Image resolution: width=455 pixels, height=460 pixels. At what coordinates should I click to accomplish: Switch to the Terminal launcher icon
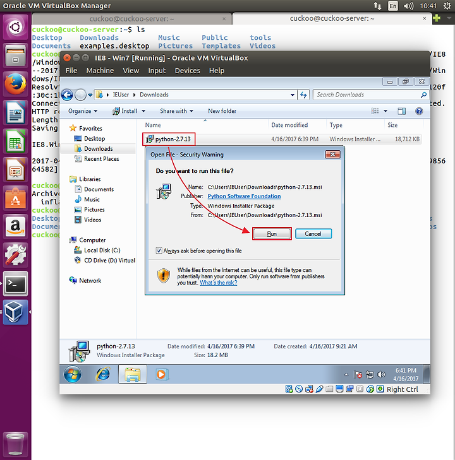click(15, 283)
